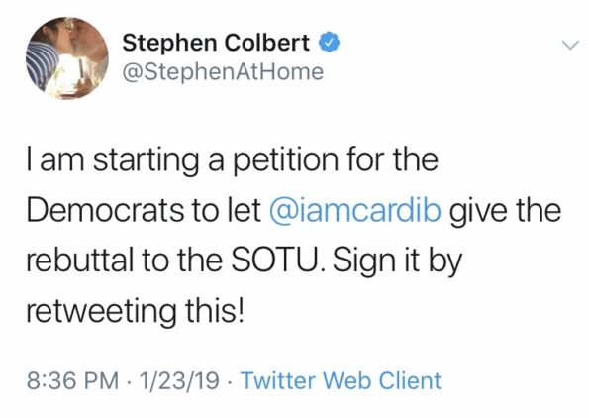
Task: Click the word rebuttal in tweet
Action: [x=80, y=261]
